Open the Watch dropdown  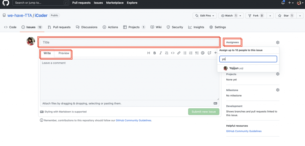click(231, 15)
